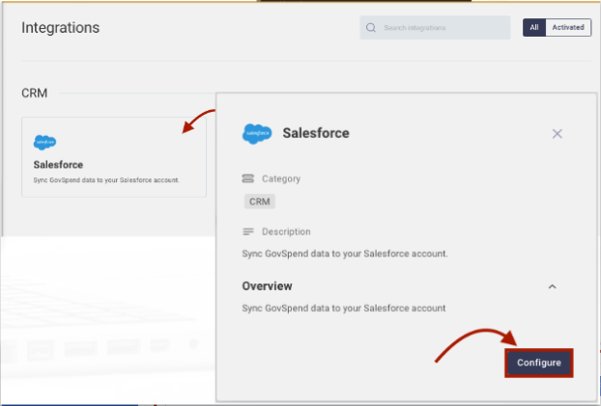Screen dimensions: 601x406
Task: Close the Salesforce details panel
Action: tap(557, 133)
